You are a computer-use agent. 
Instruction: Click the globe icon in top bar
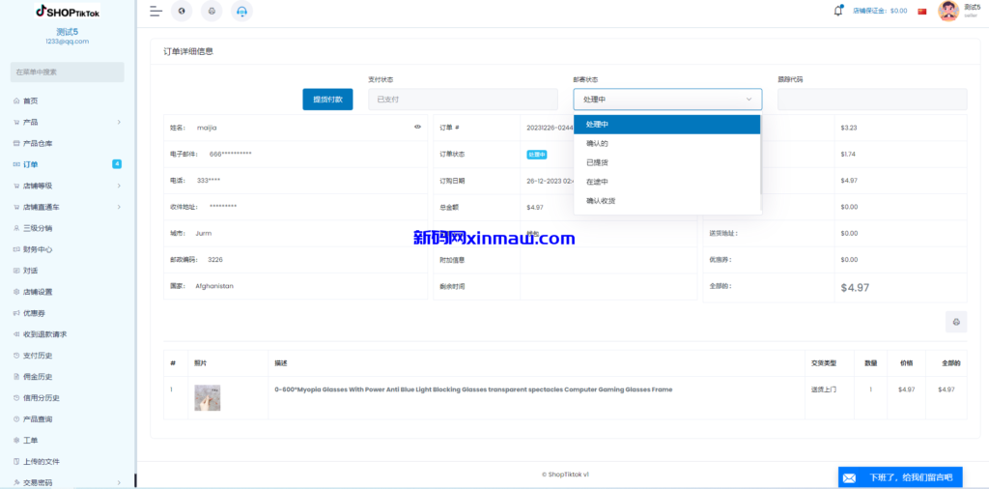coord(182,12)
